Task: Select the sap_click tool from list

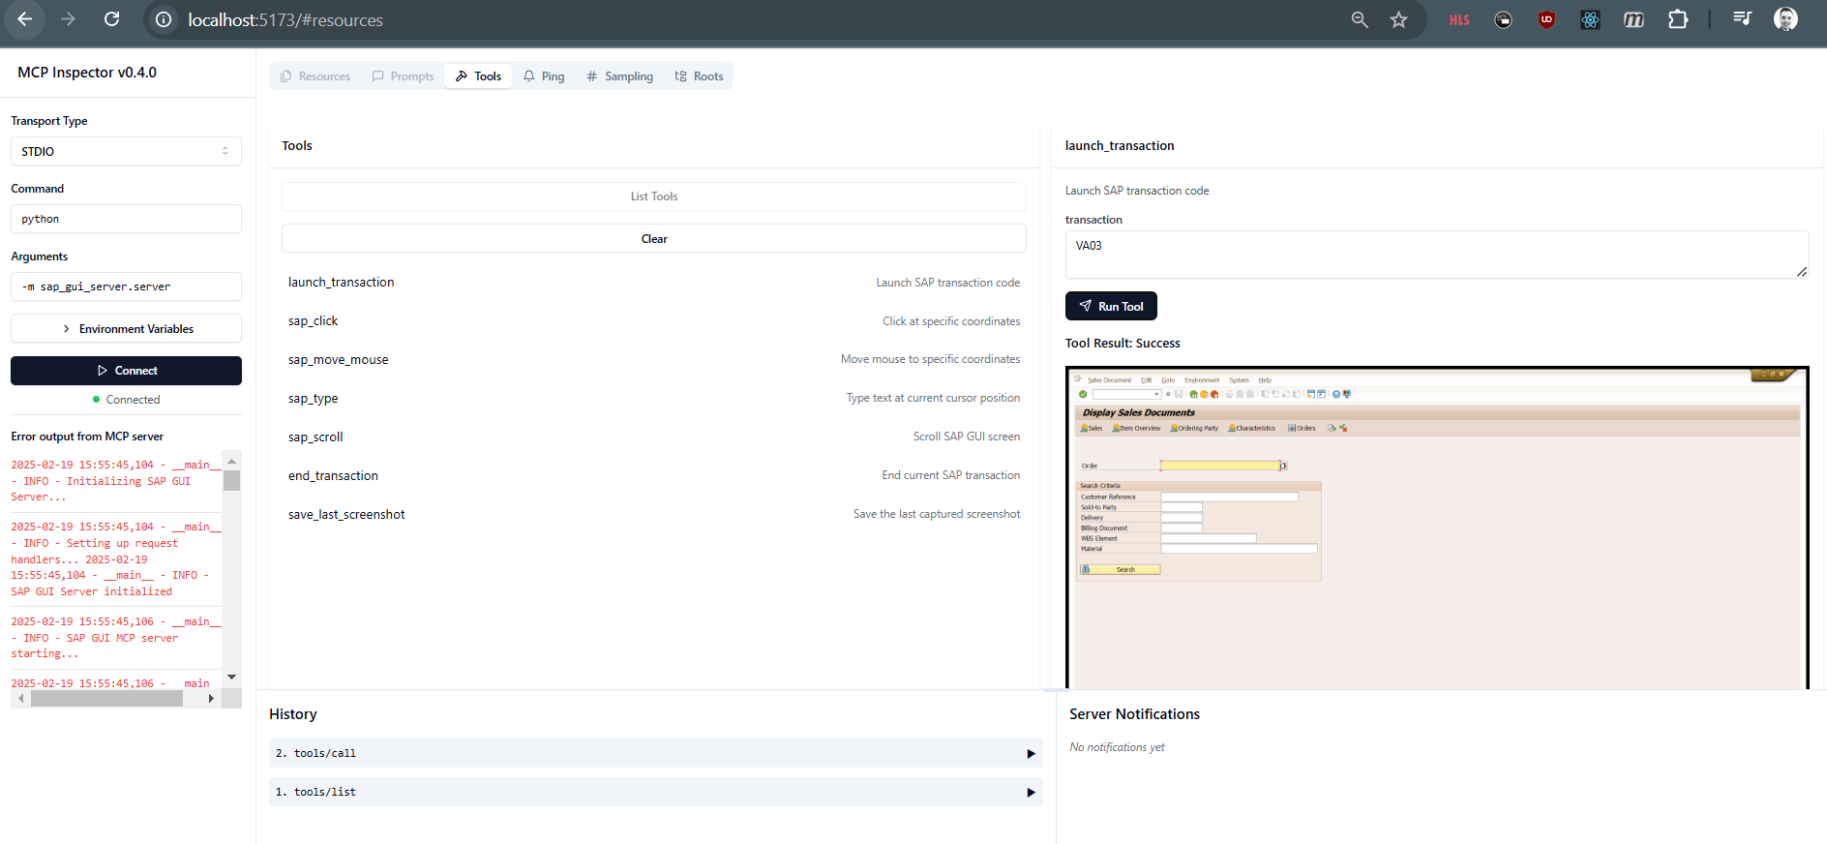Action: click(314, 321)
